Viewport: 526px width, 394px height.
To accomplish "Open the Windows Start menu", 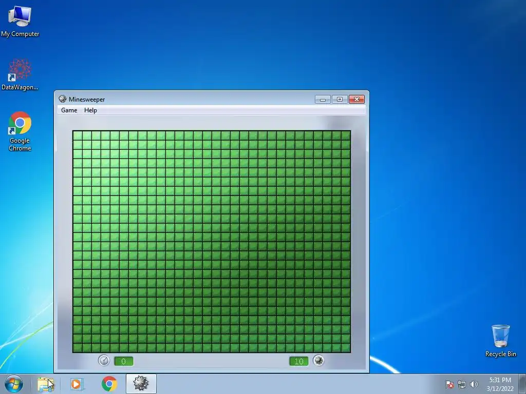I will [x=14, y=384].
